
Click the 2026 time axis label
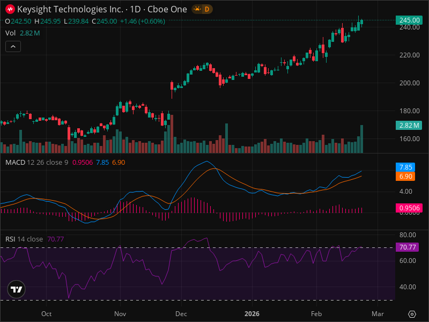pos(252,314)
